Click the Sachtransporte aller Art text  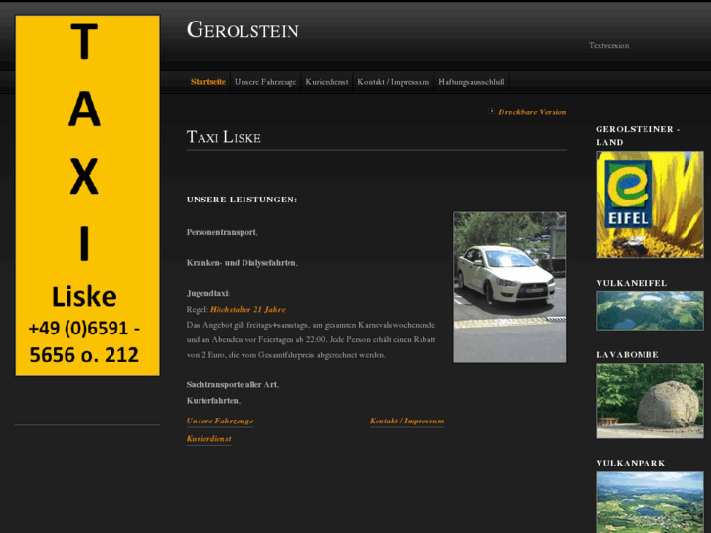(x=232, y=385)
